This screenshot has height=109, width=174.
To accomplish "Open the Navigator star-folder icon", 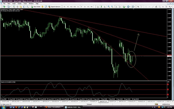I will coord(21,7).
